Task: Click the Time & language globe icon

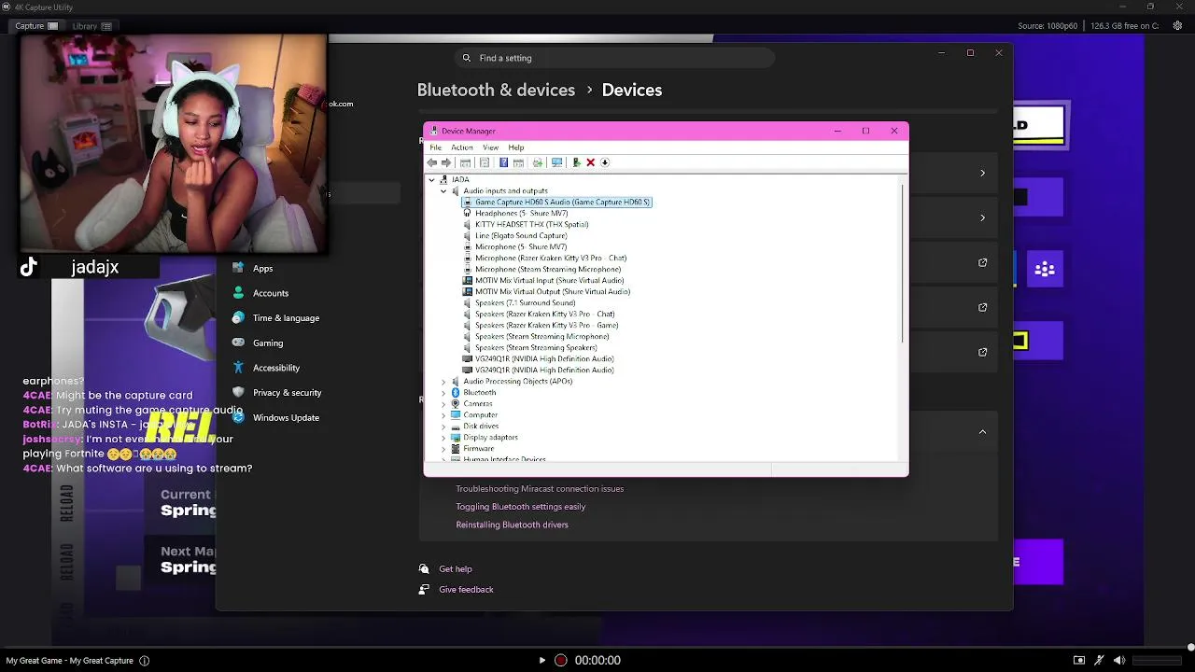Action: tap(238, 317)
